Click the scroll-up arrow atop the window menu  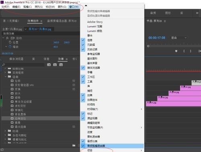tap(86, 6)
